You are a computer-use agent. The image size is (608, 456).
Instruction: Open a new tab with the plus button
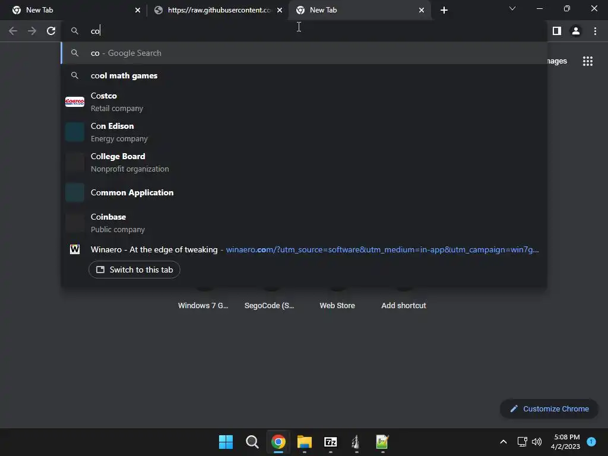444,10
